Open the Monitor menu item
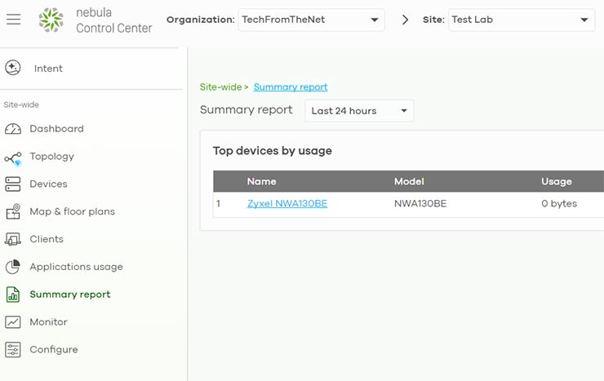This screenshot has height=381, width=604. pos(48,322)
